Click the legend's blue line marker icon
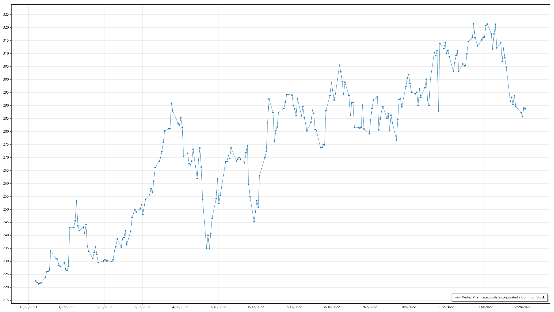The width and height of the screenshot is (554, 312). coord(458,297)
